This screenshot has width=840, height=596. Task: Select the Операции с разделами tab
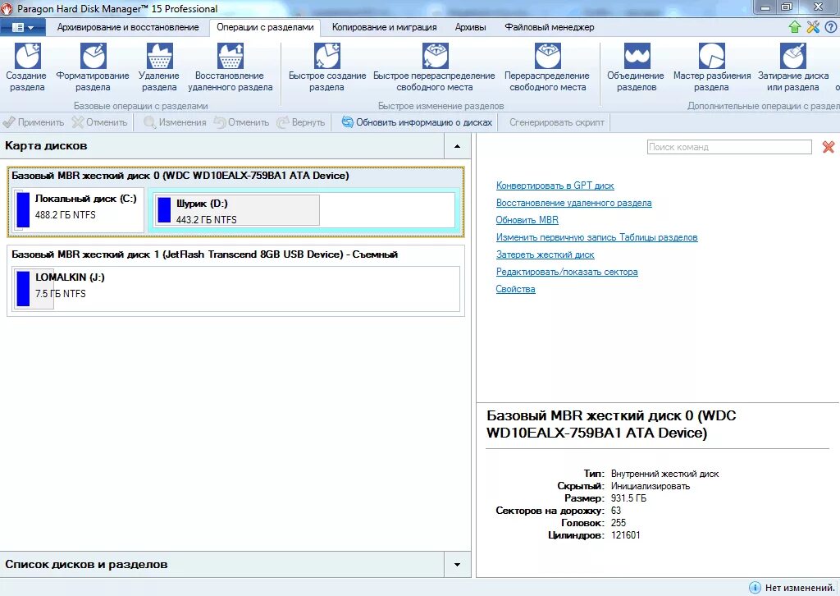pyautogui.click(x=265, y=27)
